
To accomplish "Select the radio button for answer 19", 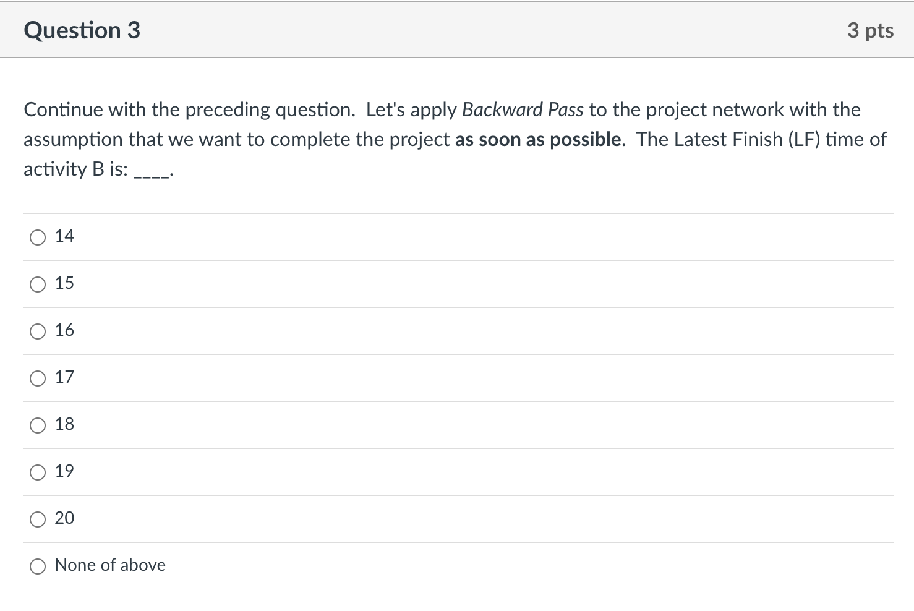I will coord(38,472).
